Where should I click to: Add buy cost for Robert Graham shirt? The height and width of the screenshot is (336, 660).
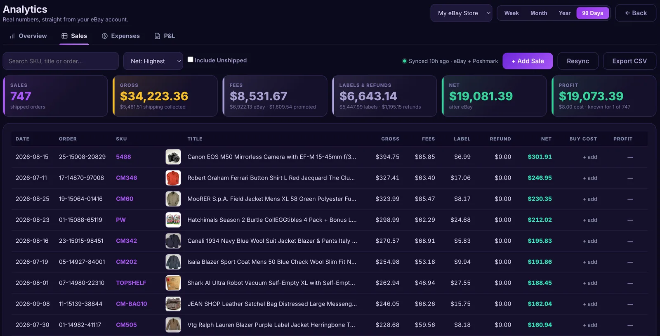590,178
